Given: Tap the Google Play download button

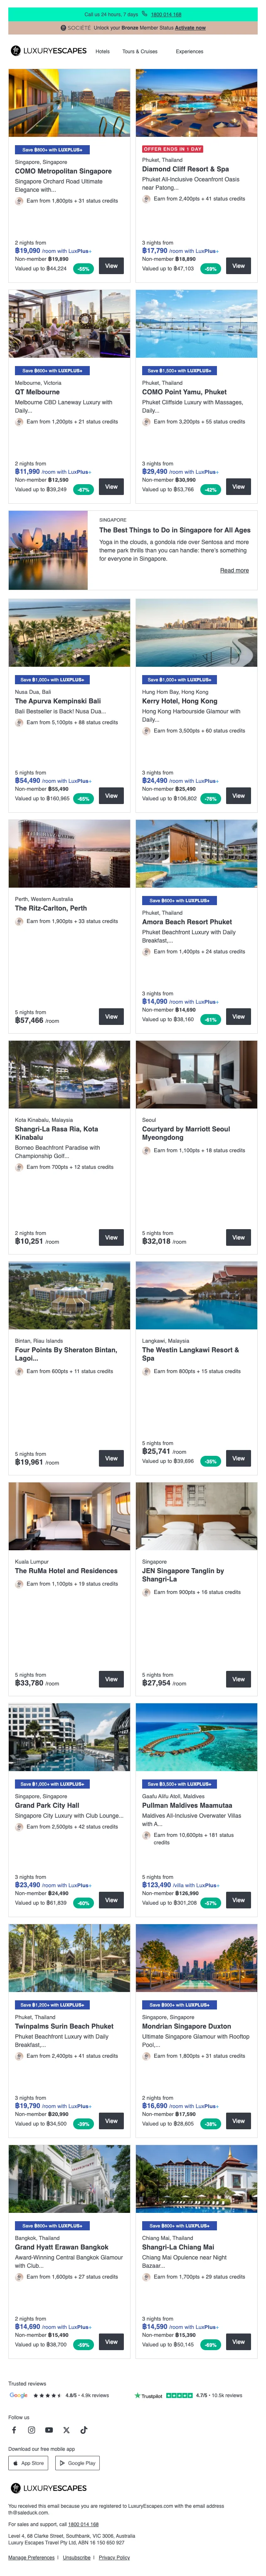Looking at the screenshot, I should pyautogui.click(x=78, y=2463).
